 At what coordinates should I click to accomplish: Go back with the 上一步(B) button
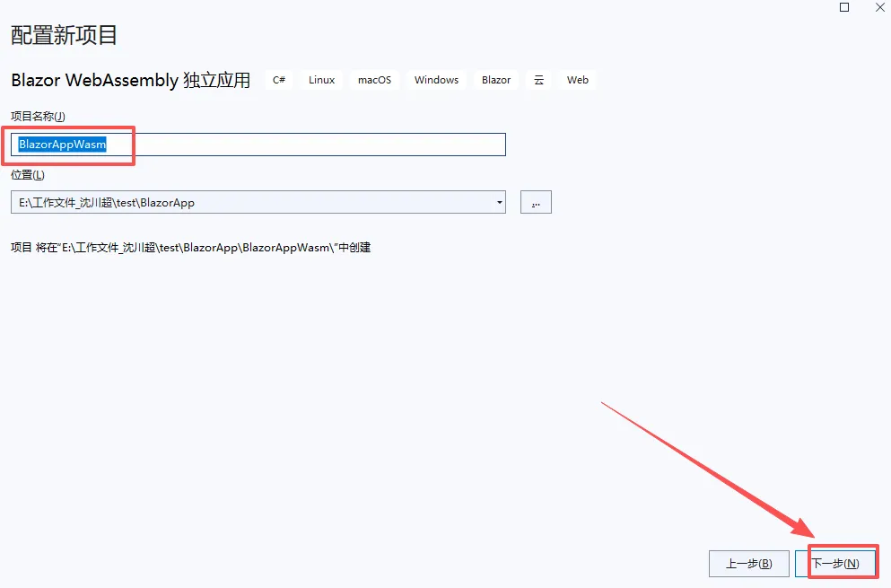tap(749, 564)
